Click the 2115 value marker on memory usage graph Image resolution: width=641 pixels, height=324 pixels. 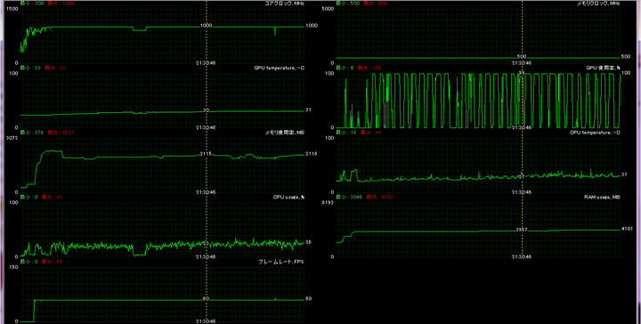tap(206, 154)
